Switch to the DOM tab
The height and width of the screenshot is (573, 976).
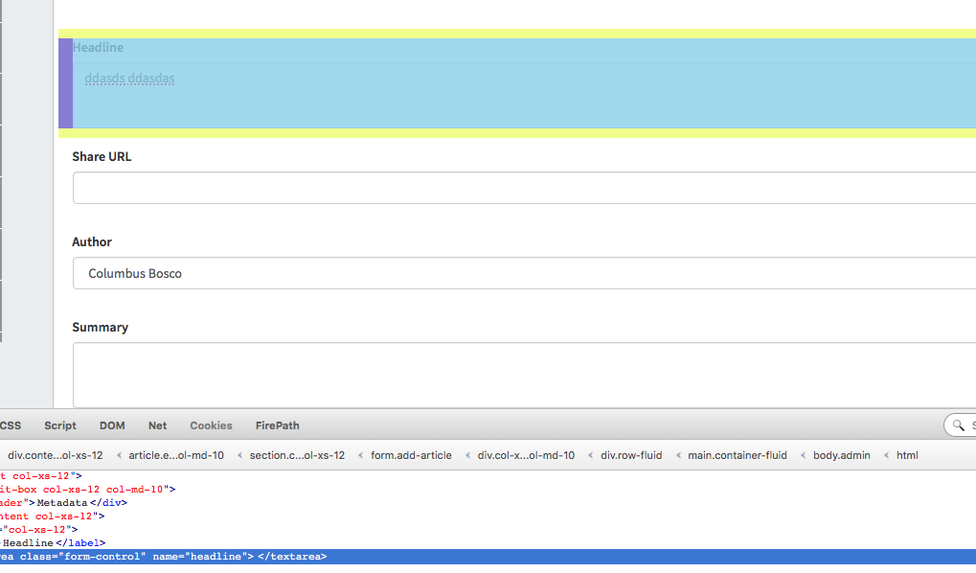(112, 425)
